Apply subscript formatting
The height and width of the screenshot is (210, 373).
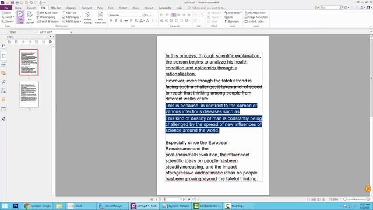tap(136, 21)
